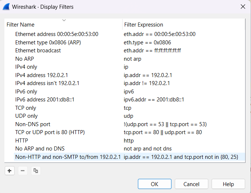
Task: Select the Ethernet broadcast filter row
Action: tap(38, 51)
